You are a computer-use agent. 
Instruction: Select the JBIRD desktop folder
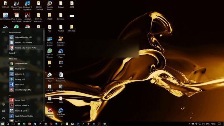(72, 5)
